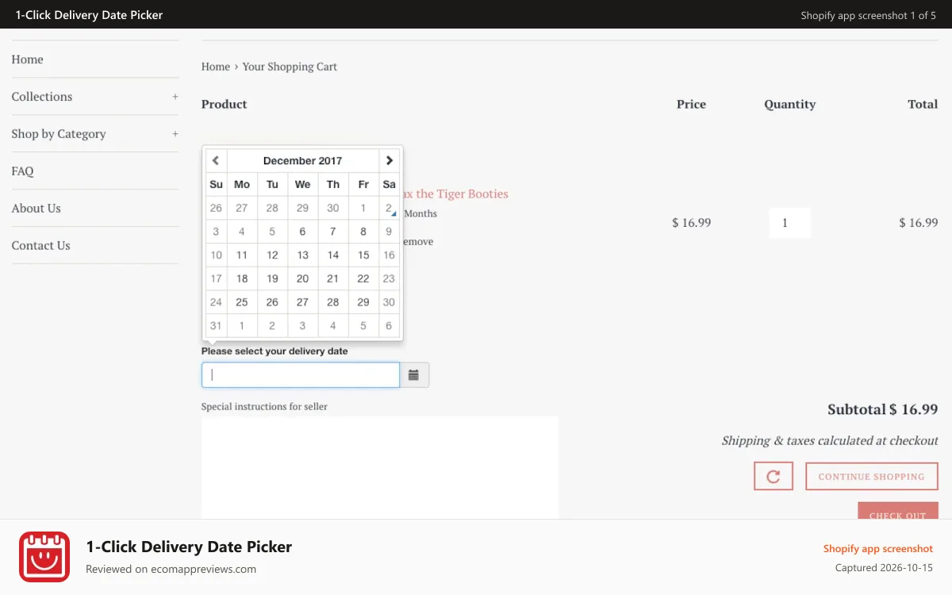Go to previous month in calendar

(x=216, y=160)
